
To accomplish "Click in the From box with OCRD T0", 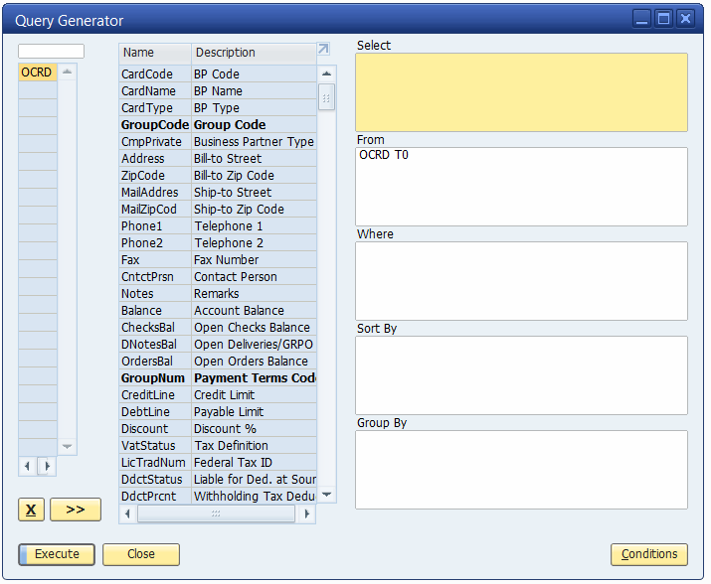I will pos(521,187).
